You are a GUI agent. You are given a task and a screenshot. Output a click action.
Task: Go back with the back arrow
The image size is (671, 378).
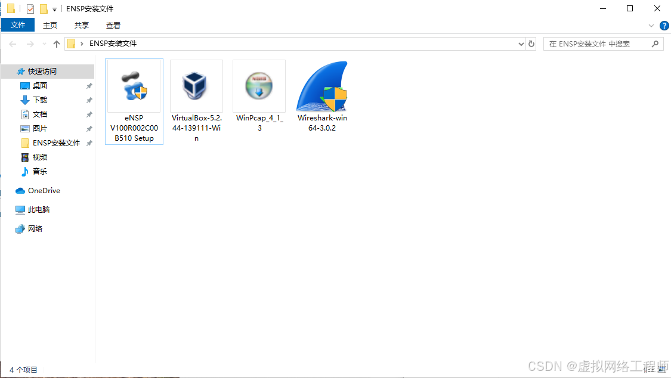13,44
